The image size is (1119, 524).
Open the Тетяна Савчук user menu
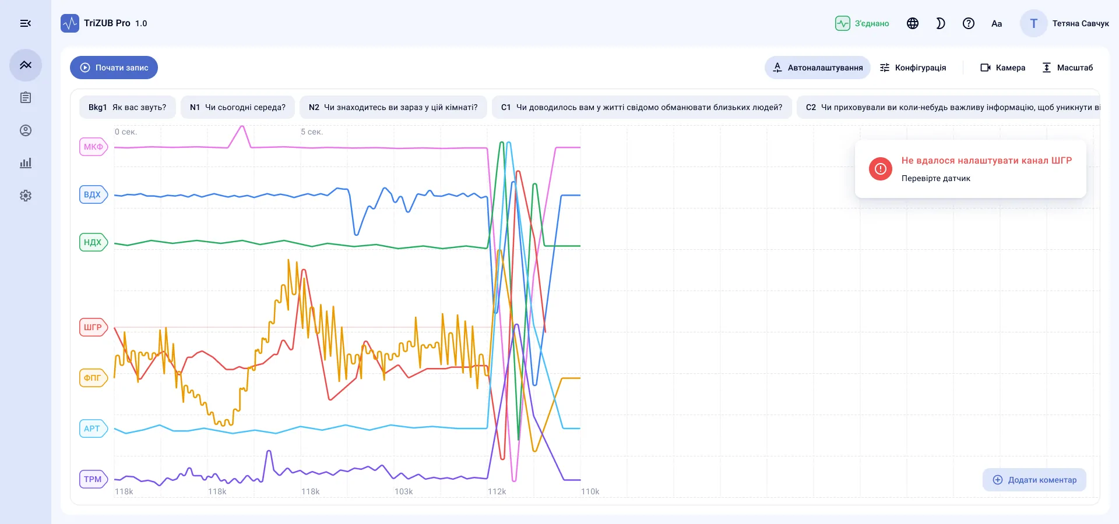1065,23
